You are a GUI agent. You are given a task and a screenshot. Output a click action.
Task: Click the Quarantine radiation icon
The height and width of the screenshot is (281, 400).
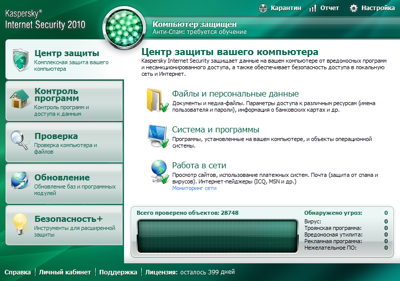pos(263,8)
